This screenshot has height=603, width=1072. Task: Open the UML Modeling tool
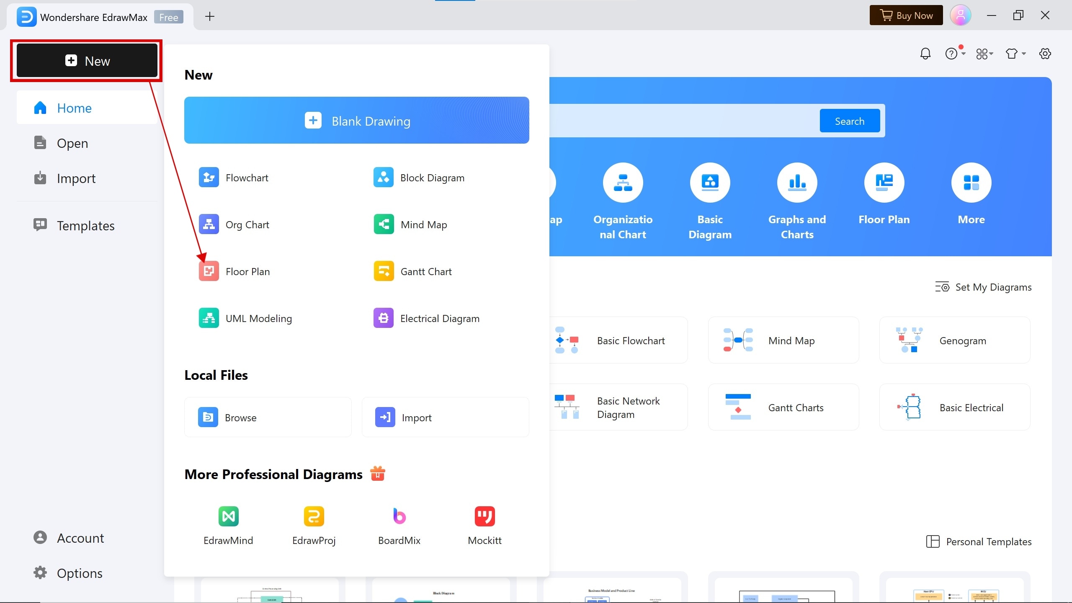click(258, 318)
